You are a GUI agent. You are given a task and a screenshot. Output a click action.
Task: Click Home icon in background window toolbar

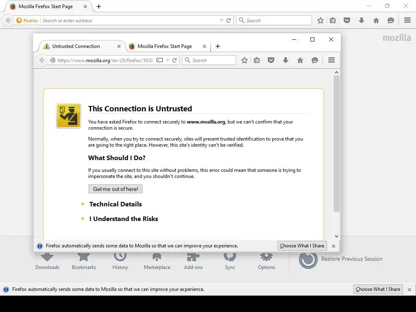tap(376, 20)
